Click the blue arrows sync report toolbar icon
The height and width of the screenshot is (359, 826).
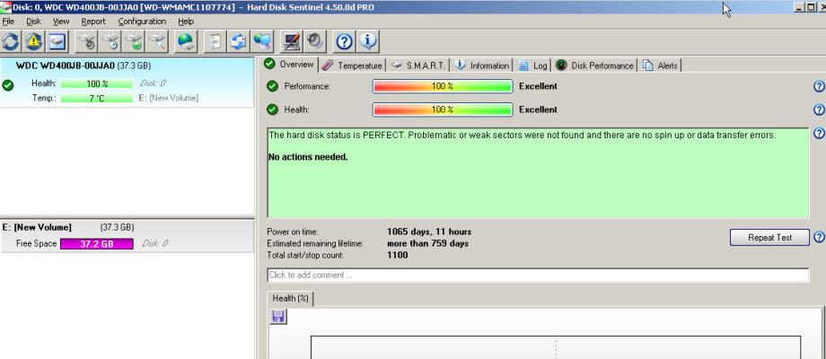pyautogui.click(x=238, y=41)
